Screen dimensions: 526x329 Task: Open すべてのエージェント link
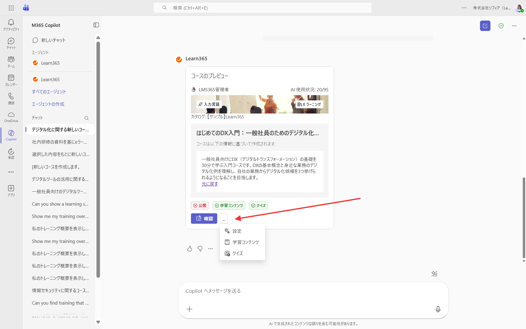(x=49, y=92)
